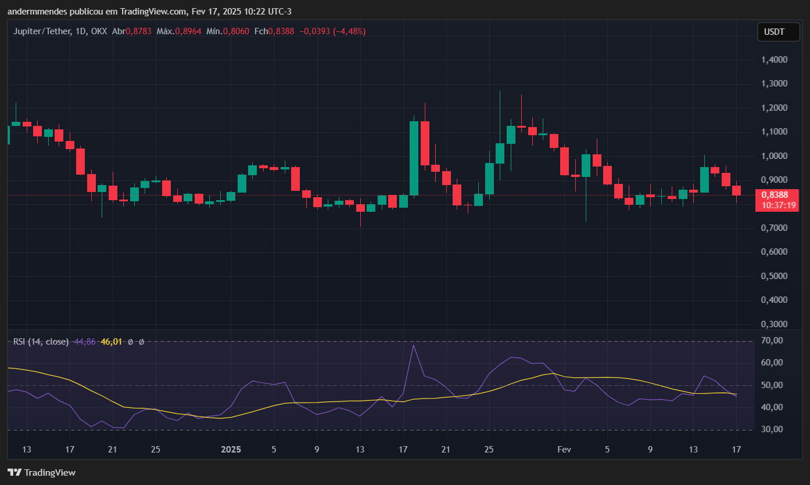Viewport: 810px width, 485px height.
Task: Click the 30,00 RSI axis label
Action: point(773,430)
